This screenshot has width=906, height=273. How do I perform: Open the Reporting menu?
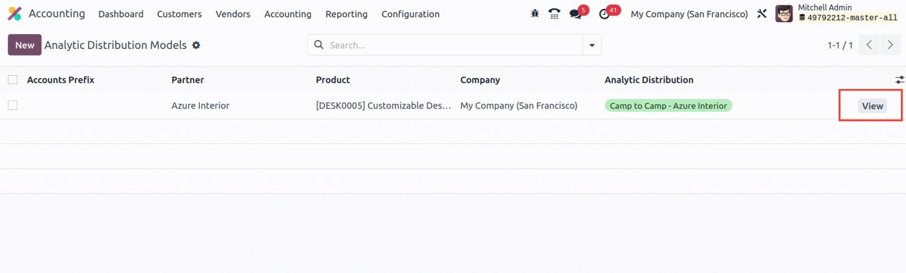coord(346,14)
